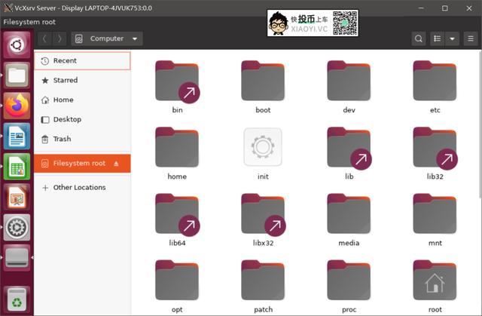Viewport: 482px width, 316px height.
Task: Open the patch folder
Action: (x=263, y=281)
